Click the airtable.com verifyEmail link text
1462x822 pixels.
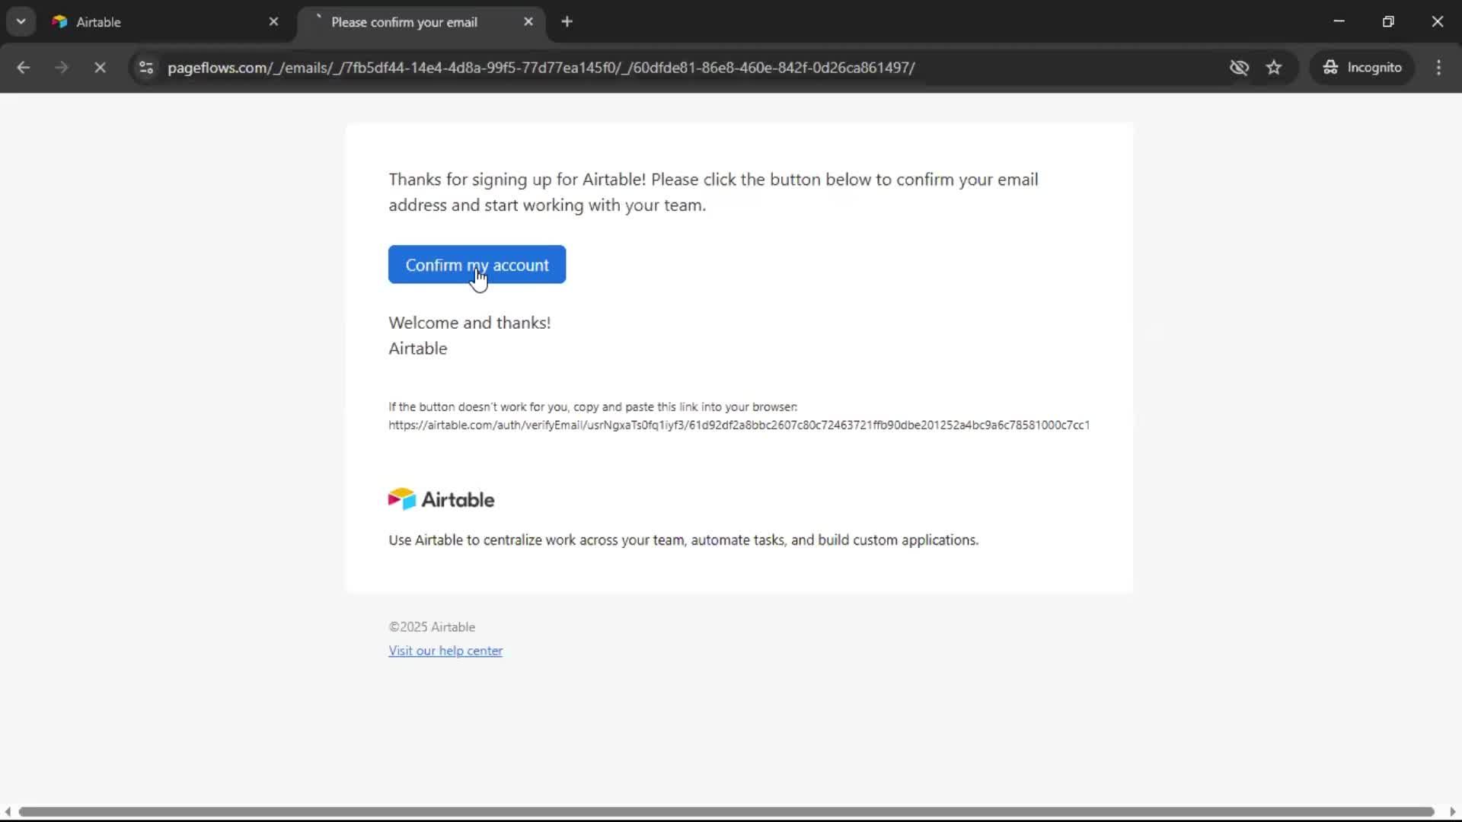point(739,425)
